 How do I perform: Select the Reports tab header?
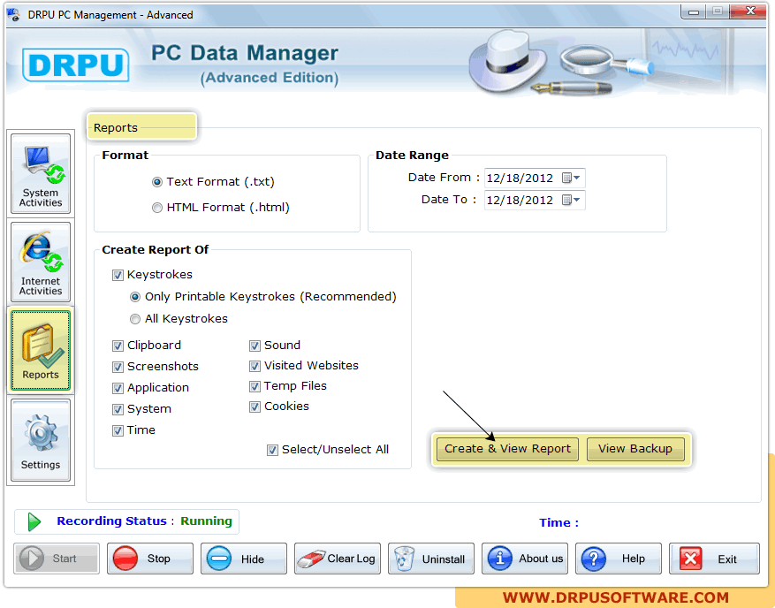tap(141, 127)
